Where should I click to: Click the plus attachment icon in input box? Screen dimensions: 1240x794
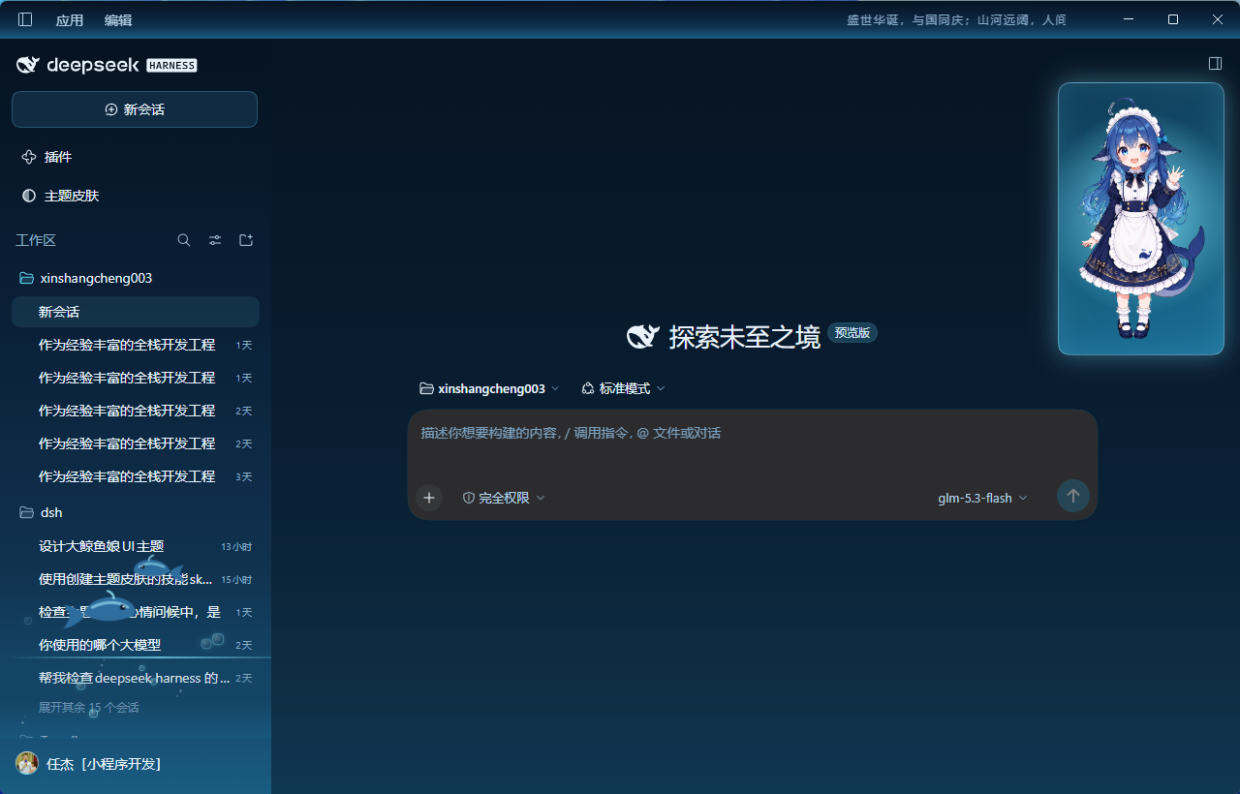pyautogui.click(x=429, y=498)
